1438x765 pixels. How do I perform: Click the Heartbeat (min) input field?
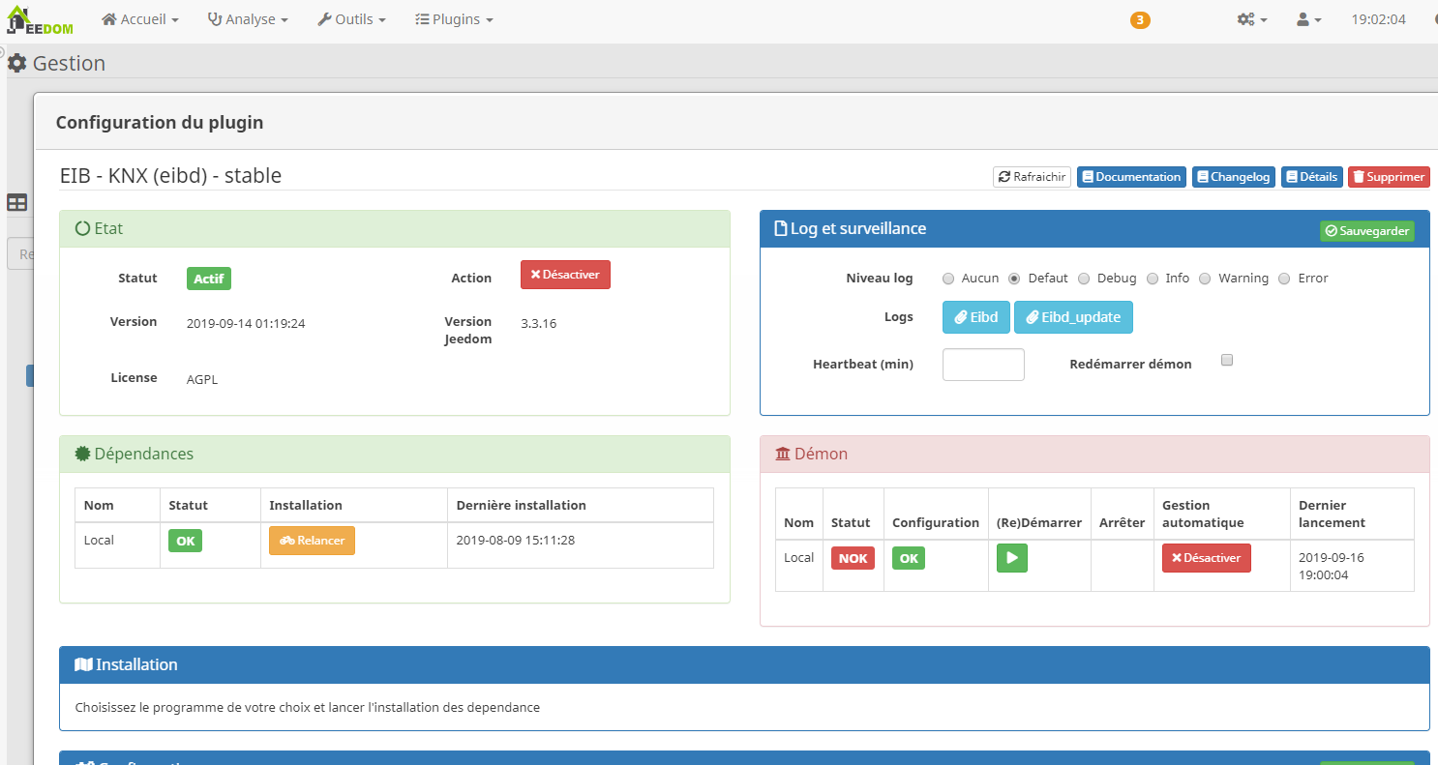tap(983, 365)
